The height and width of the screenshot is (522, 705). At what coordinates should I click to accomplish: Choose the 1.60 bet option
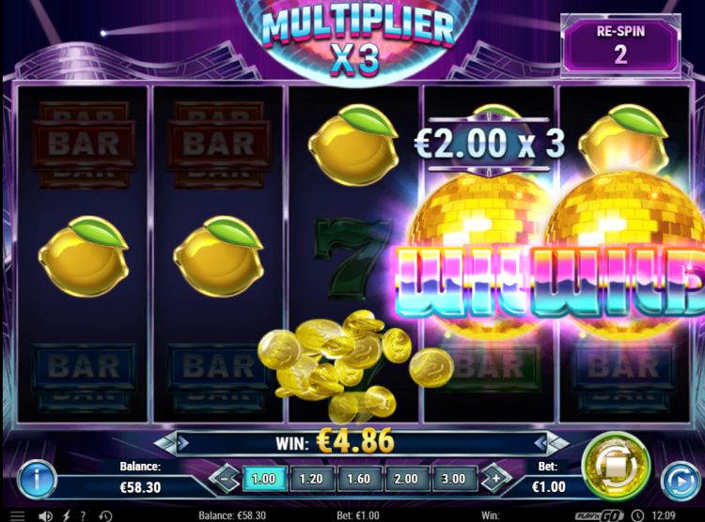[359, 479]
